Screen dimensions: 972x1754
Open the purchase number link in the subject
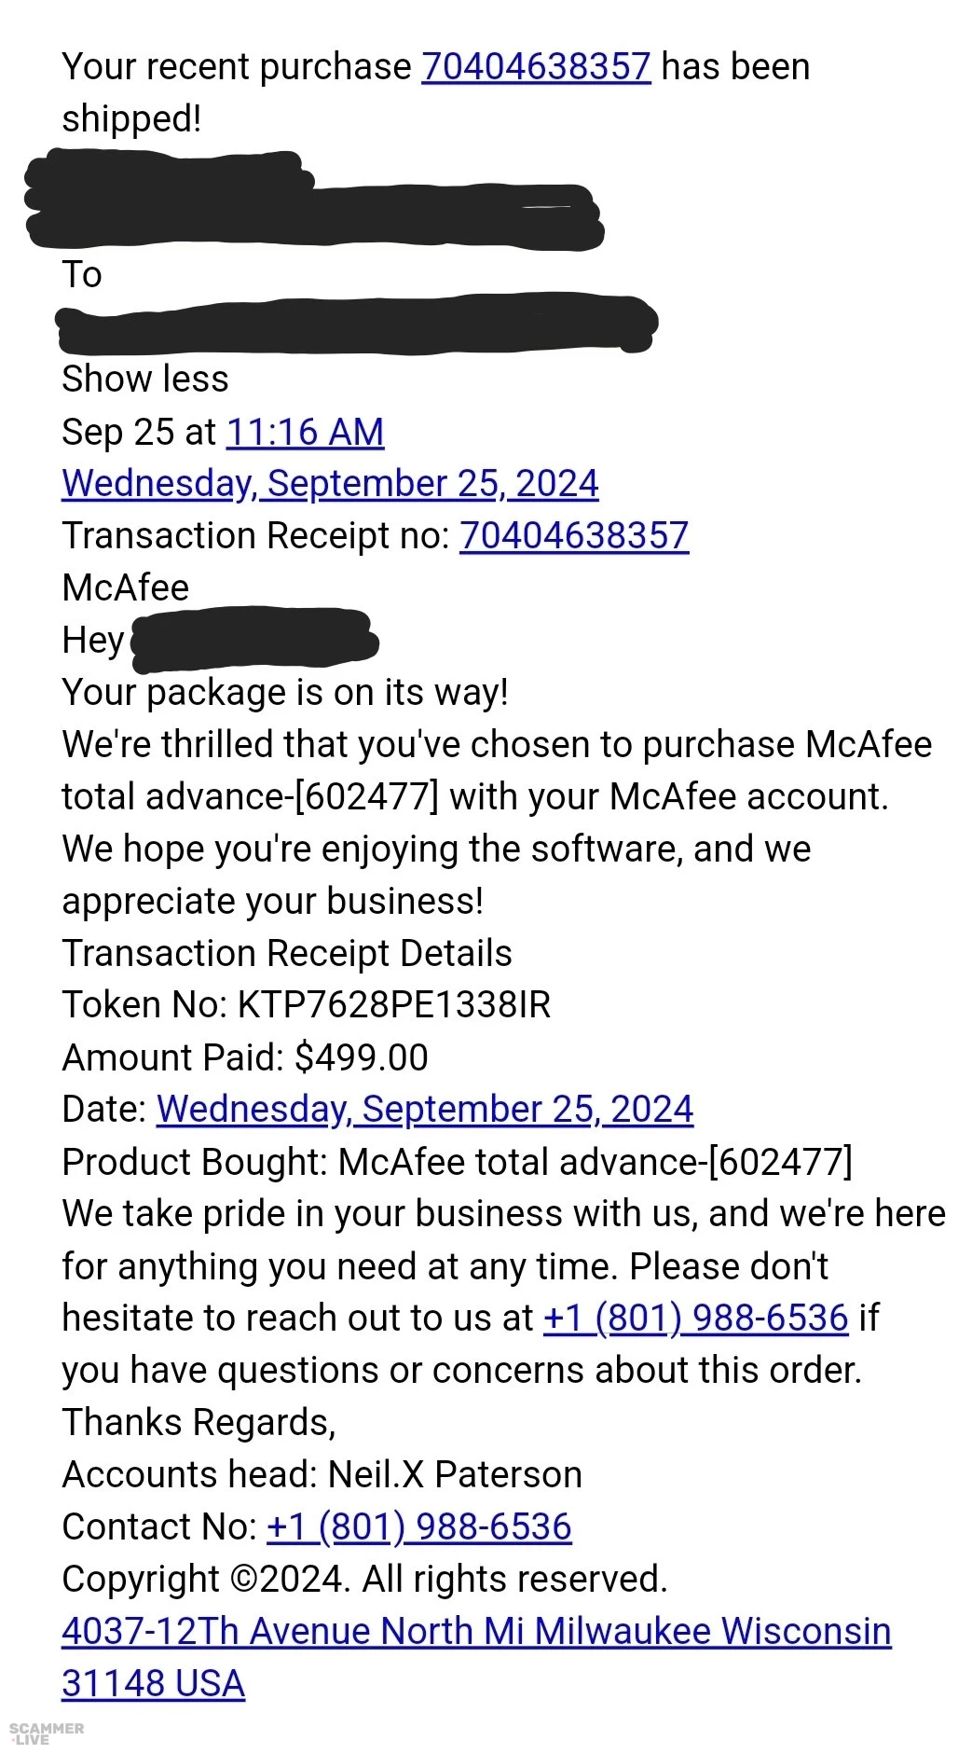536,67
